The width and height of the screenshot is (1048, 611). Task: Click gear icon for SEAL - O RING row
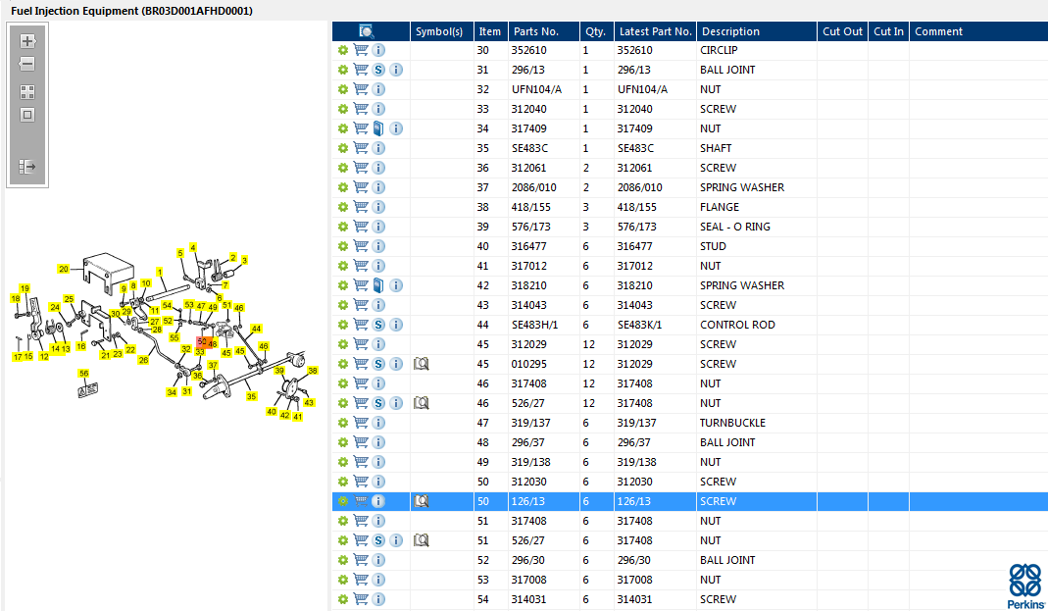(x=343, y=227)
